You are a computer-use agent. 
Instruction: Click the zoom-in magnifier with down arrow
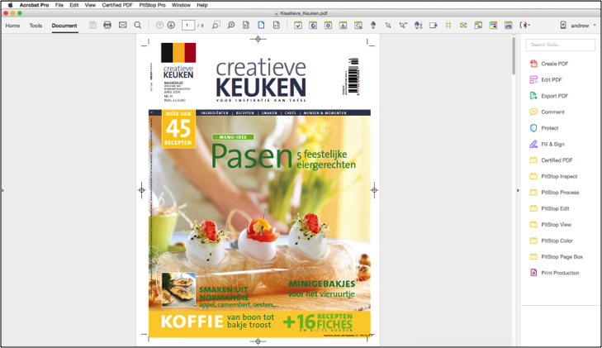tap(230, 26)
